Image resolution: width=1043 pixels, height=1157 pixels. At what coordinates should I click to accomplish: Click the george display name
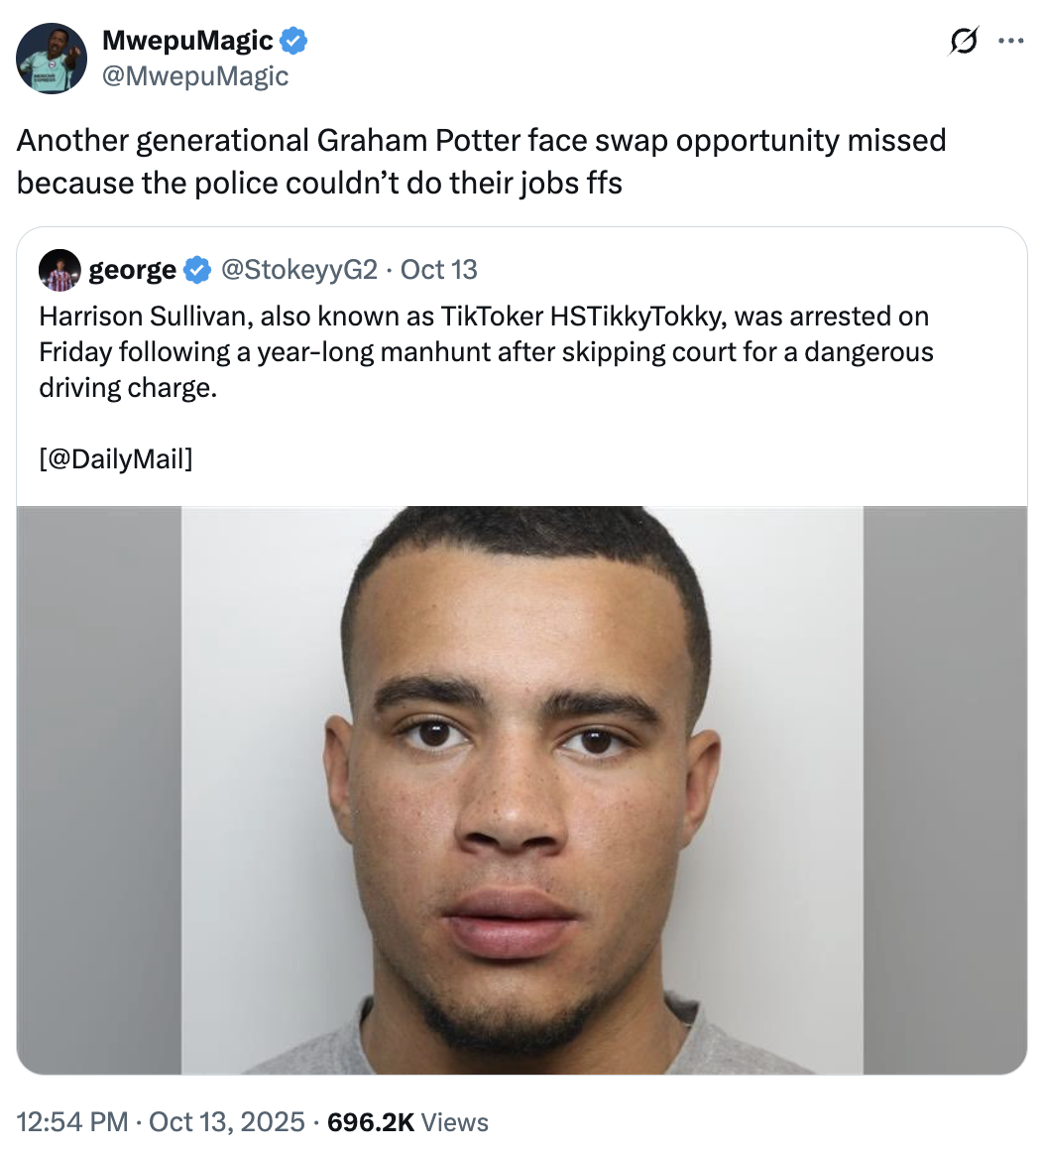click(x=132, y=270)
